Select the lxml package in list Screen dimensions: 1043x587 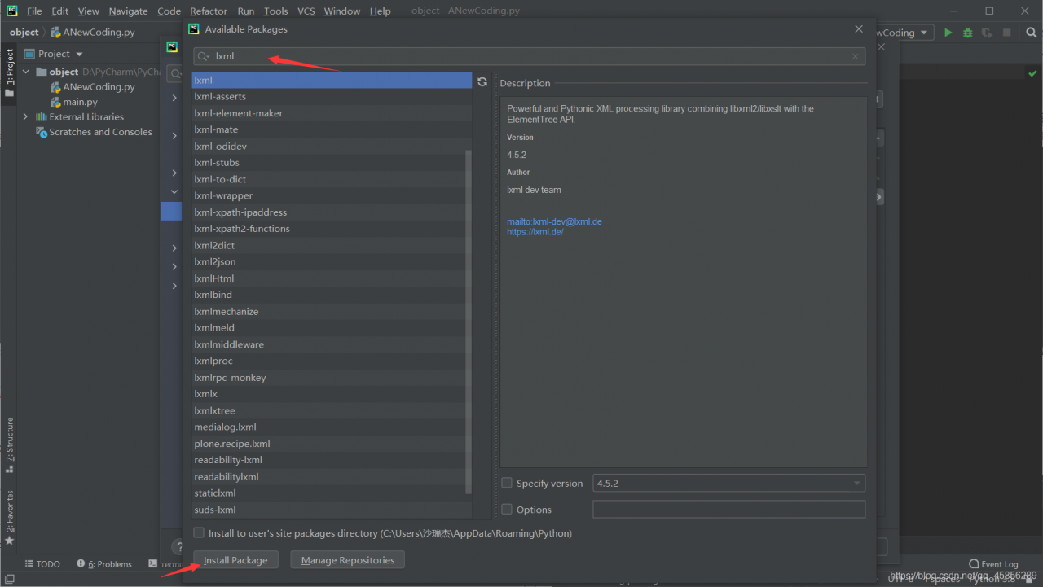click(332, 80)
